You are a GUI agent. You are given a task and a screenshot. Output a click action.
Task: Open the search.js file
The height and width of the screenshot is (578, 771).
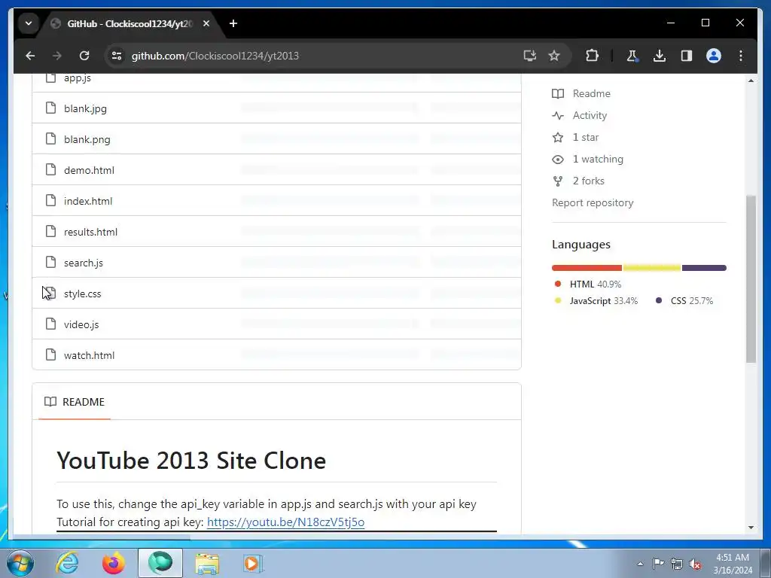[84, 263]
